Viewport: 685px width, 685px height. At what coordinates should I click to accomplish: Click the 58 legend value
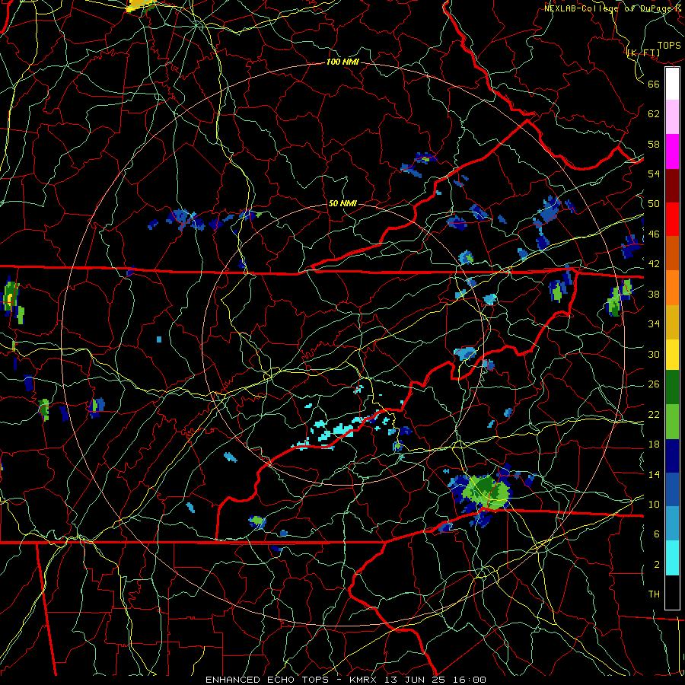click(654, 144)
